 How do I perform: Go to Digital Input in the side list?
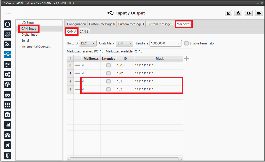click(30, 35)
